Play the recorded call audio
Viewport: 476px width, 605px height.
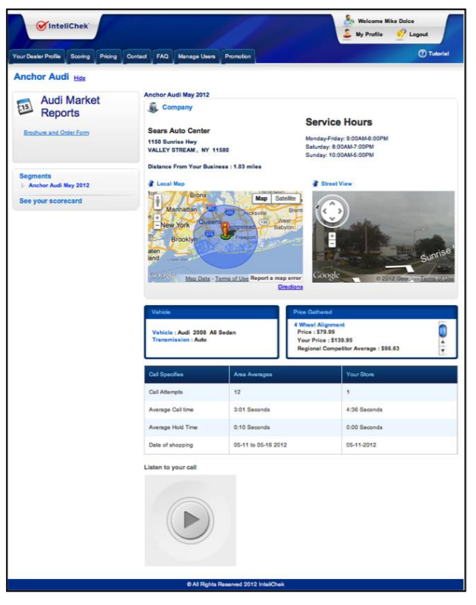(190, 520)
